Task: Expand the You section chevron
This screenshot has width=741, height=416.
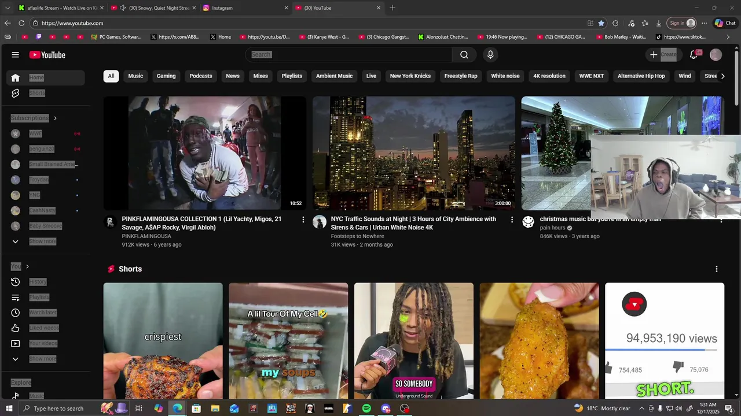Action: point(27,266)
